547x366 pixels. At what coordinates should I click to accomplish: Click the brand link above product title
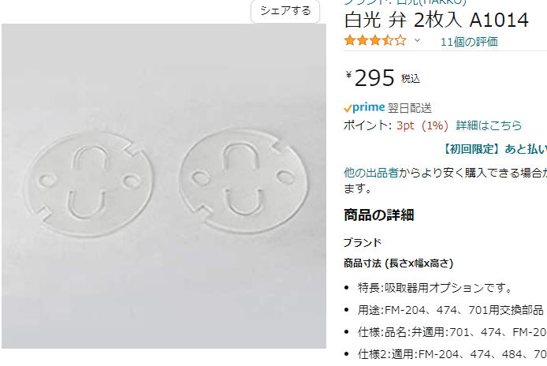coord(404,2)
